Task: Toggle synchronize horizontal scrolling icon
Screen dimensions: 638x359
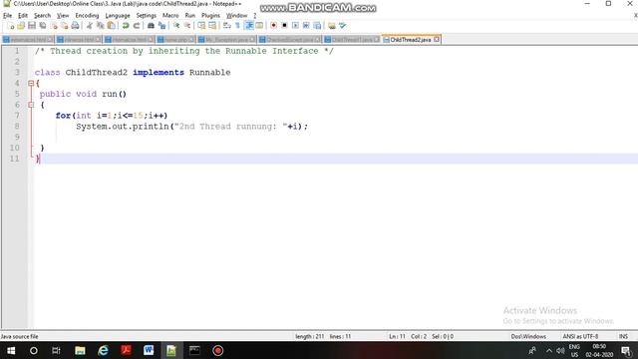Action: [x=212, y=26]
